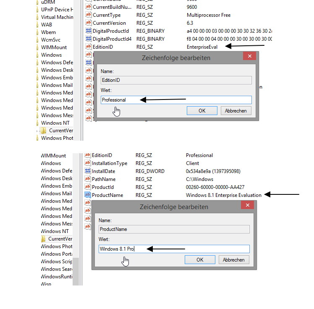Image resolution: width=314 pixels, height=309 pixels.
Task: Select the CurrentType value name
Action: pos(107,15)
